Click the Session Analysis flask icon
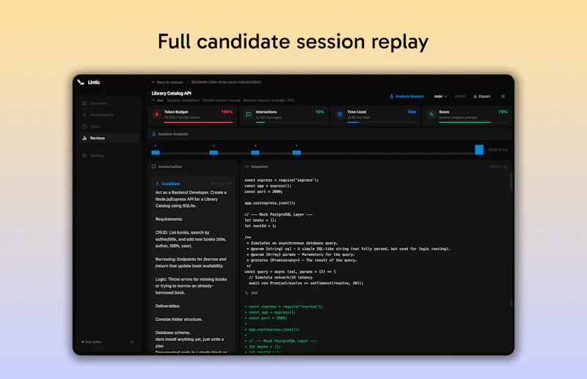The image size is (587, 379). pos(153,134)
